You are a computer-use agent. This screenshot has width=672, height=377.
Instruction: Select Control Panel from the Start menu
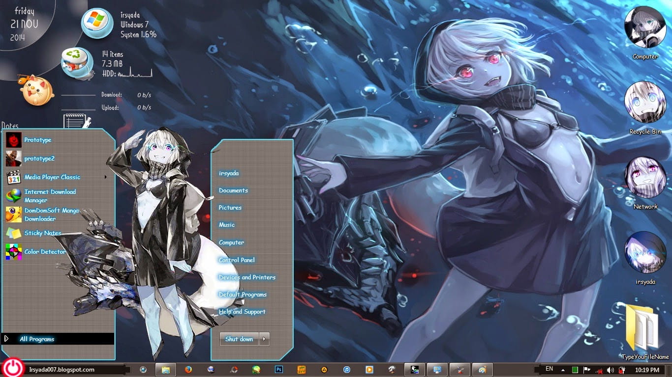(x=236, y=260)
